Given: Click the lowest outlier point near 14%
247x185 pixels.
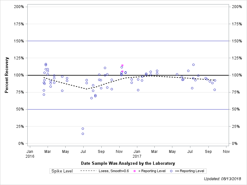Looking at the screenshot, I should (83, 134).
